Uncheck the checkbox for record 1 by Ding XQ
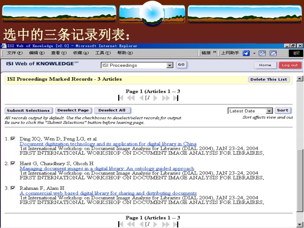The height and width of the screenshot is (228, 304). point(13,139)
